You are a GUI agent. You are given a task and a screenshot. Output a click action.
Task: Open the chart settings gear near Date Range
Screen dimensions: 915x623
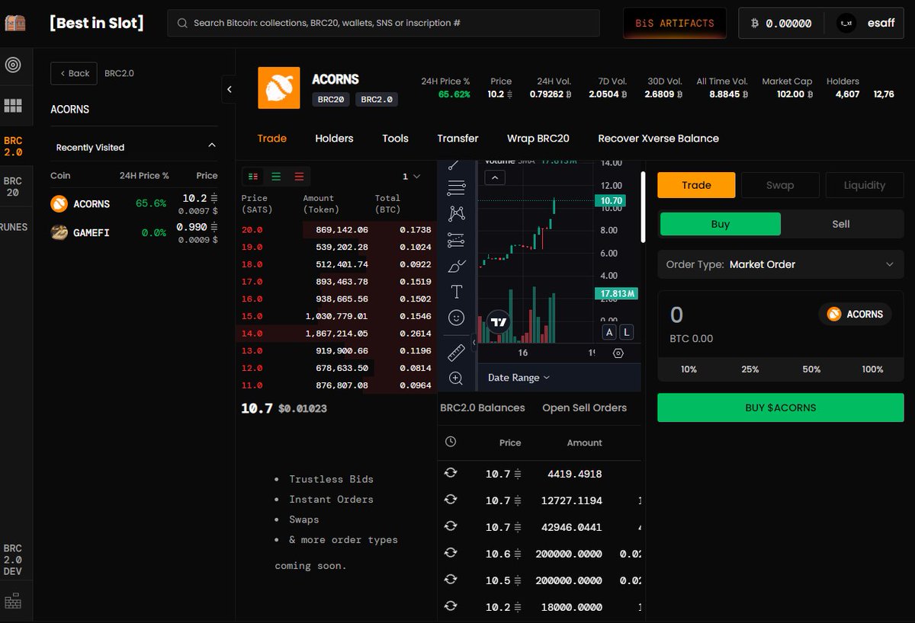[x=618, y=353]
